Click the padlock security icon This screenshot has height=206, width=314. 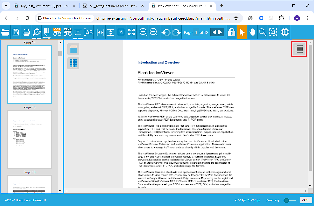[231, 32]
